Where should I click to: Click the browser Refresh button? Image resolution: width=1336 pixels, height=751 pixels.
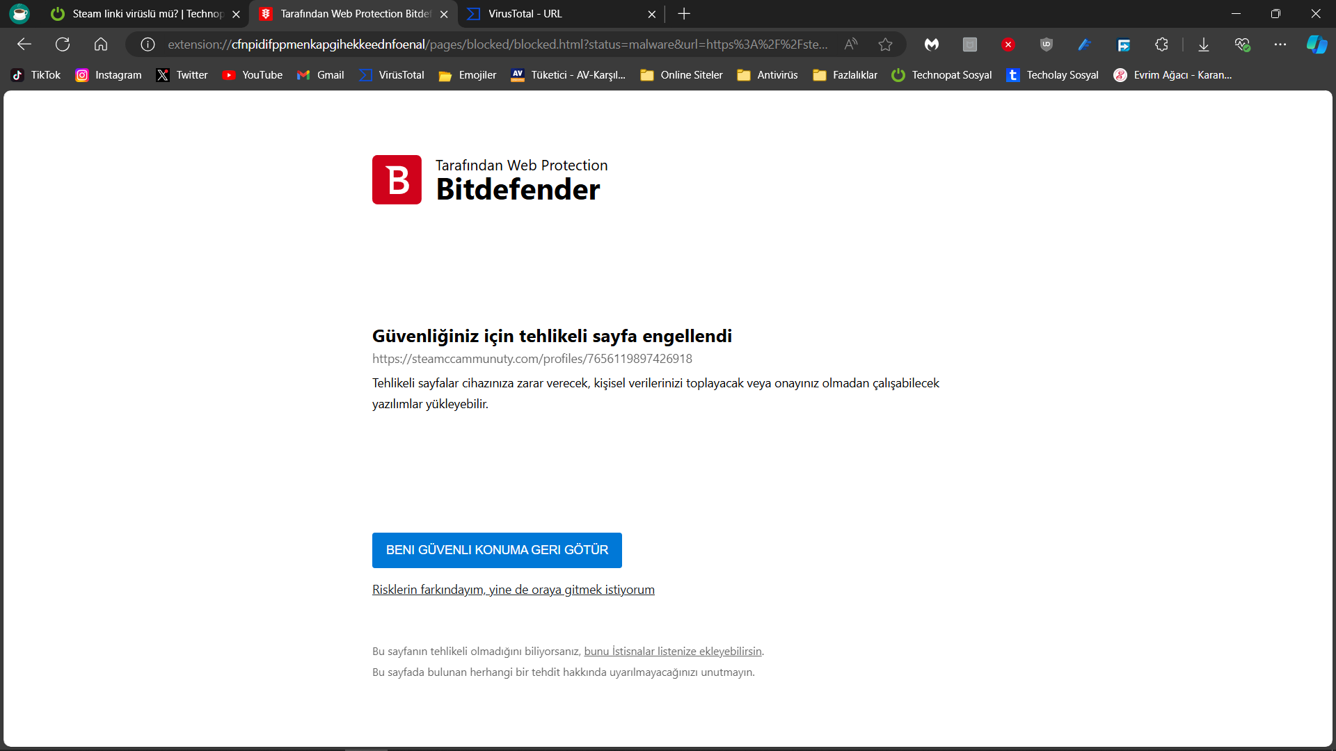(x=63, y=45)
